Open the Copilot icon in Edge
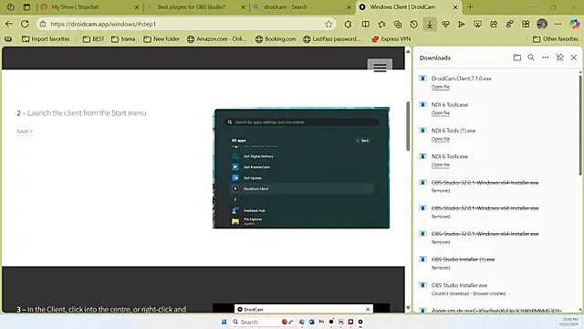This screenshot has width=584, height=329. (575, 24)
